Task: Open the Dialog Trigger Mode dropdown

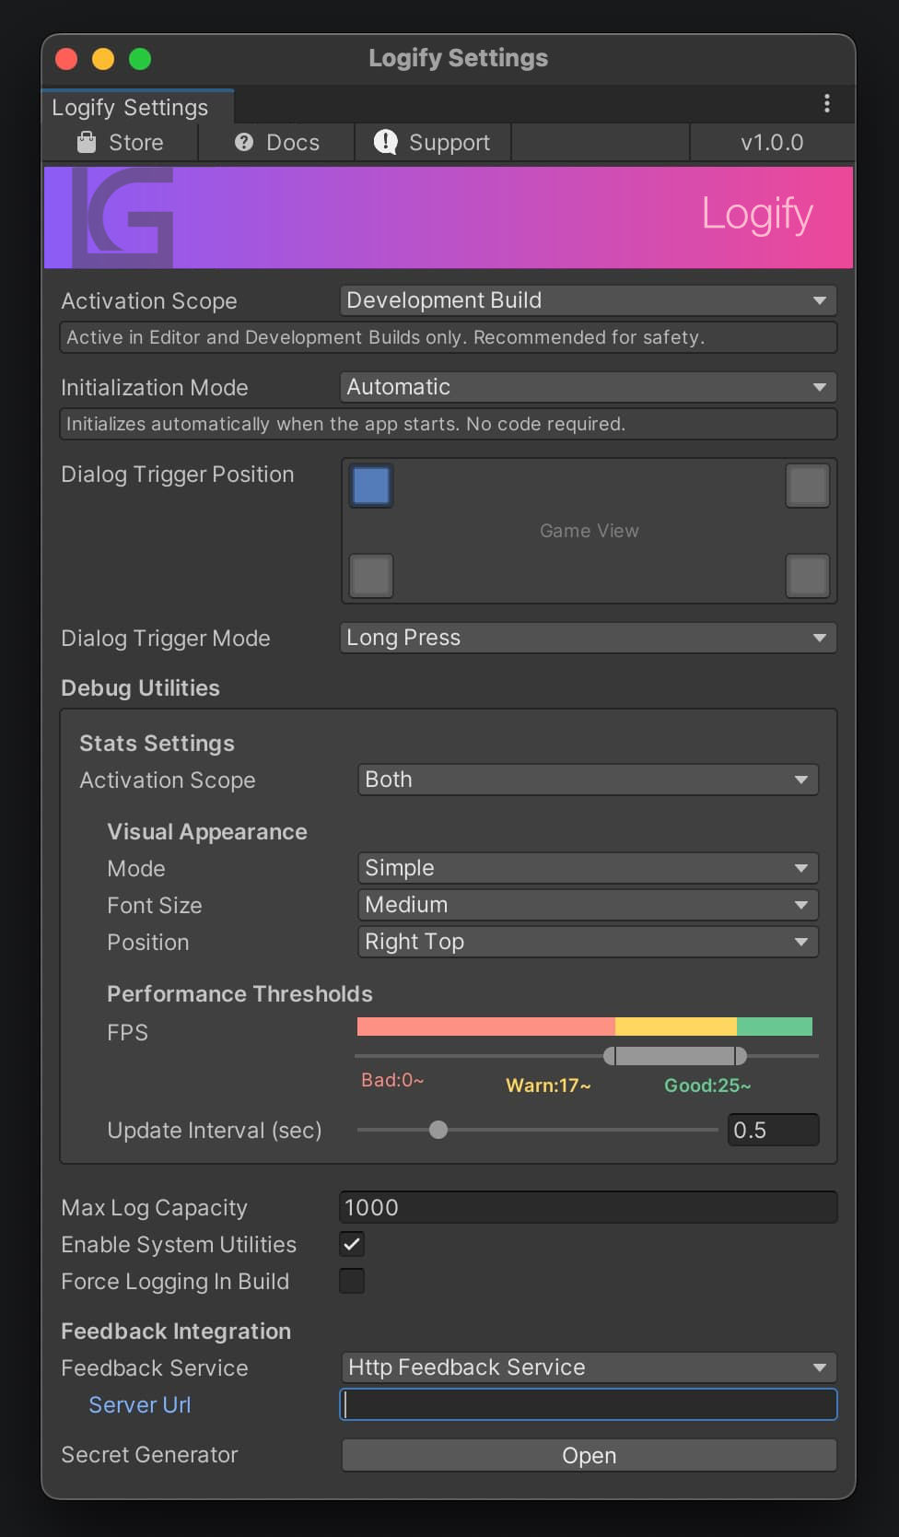Action: 588,638
